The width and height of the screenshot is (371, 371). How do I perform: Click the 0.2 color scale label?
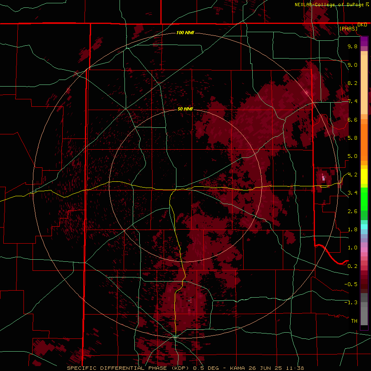352,266
